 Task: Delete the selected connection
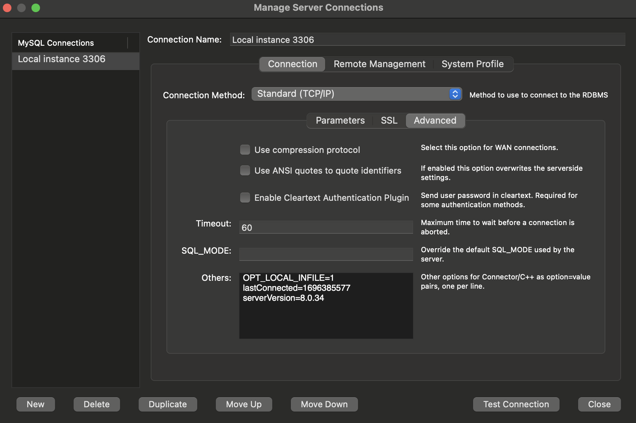click(96, 404)
